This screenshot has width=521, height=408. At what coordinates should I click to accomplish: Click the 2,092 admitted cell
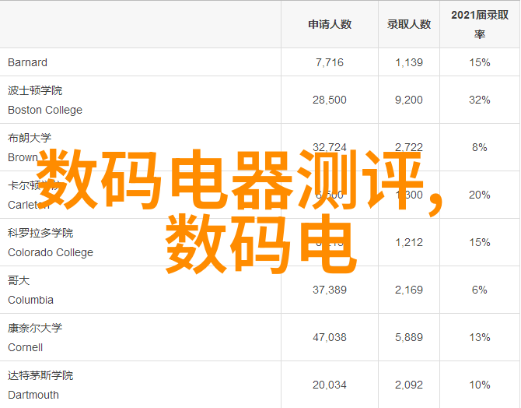409,385
